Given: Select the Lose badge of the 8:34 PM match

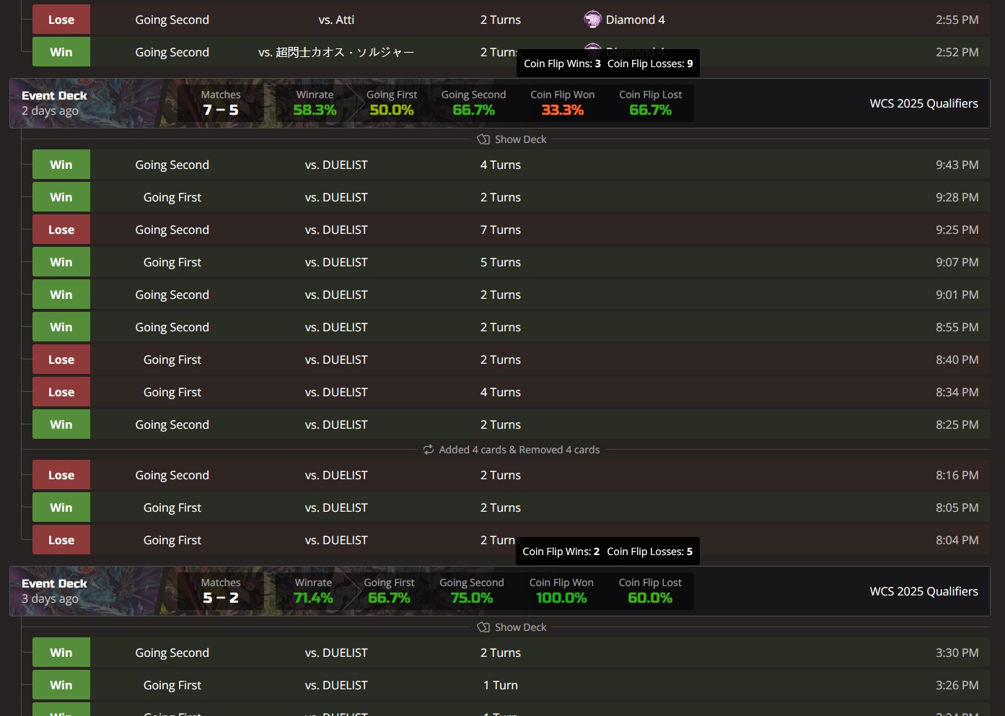Looking at the screenshot, I should [61, 392].
